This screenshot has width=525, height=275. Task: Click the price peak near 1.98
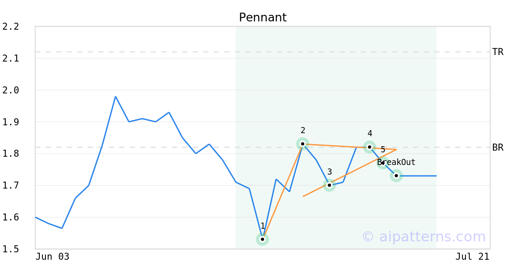tap(115, 96)
